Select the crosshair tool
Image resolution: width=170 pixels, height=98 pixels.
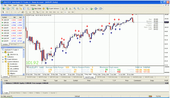point(7,12)
